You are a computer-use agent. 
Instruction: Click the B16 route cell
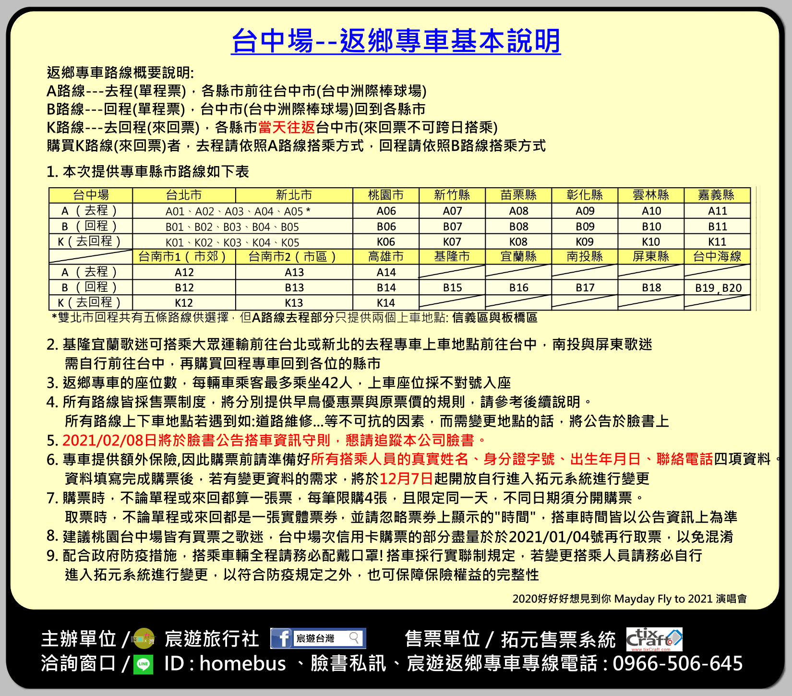click(x=518, y=288)
